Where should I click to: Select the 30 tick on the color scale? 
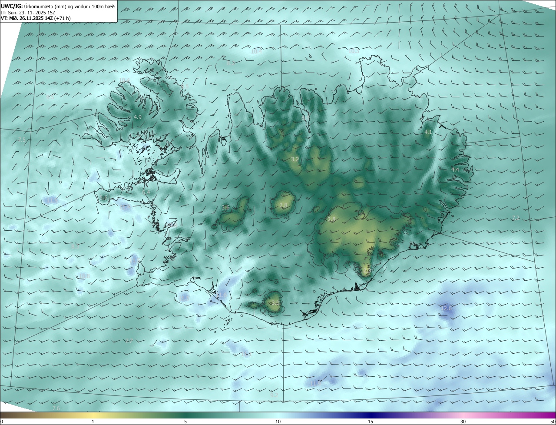[x=463, y=422]
